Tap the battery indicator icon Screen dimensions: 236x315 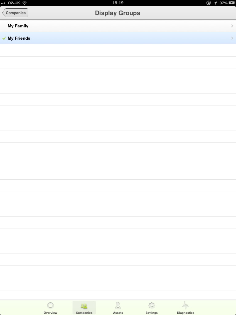tap(232, 3)
